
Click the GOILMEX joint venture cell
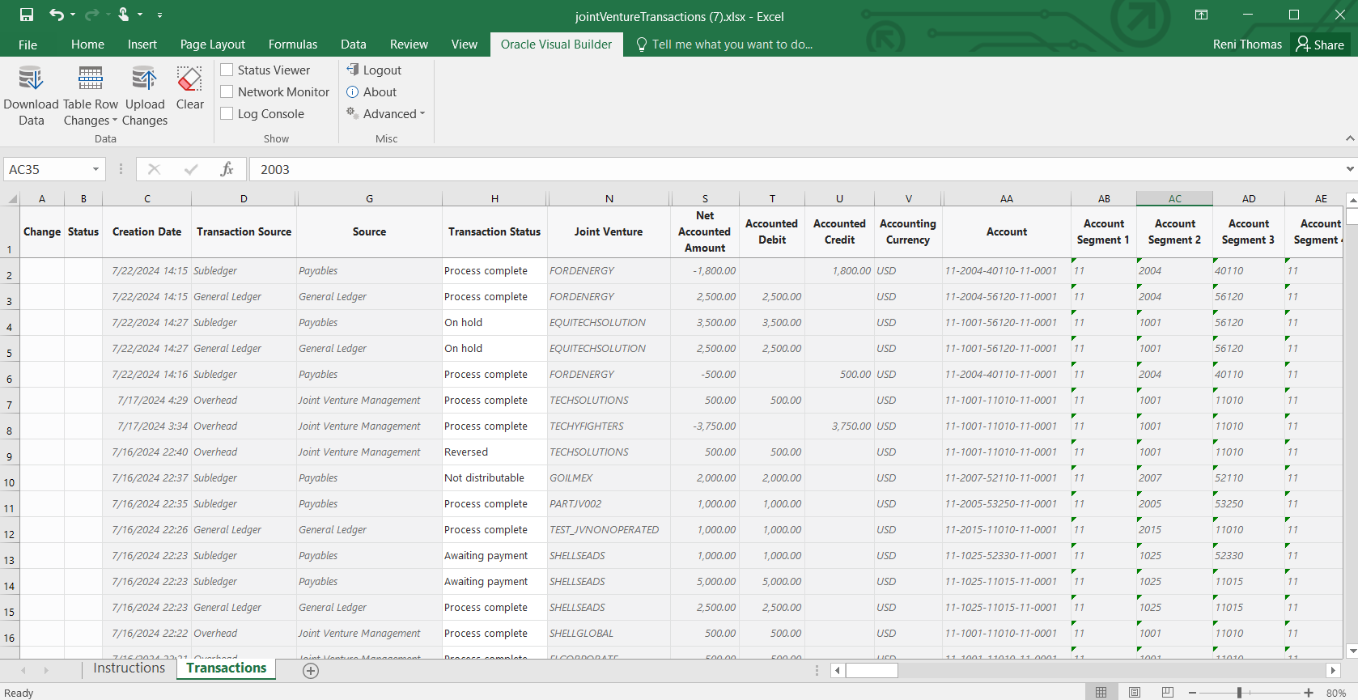pyautogui.click(x=609, y=478)
